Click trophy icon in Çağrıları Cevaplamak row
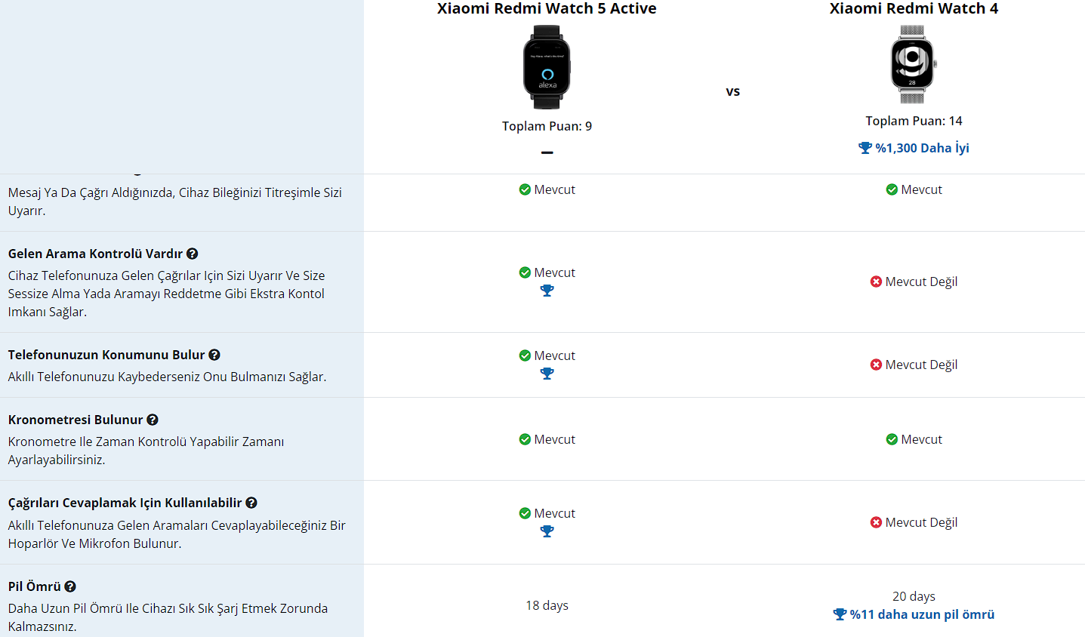Image resolution: width=1085 pixels, height=637 pixels. click(547, 532)
